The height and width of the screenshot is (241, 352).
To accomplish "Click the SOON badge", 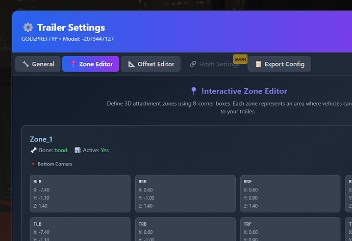I will click(x=240, y=59).
